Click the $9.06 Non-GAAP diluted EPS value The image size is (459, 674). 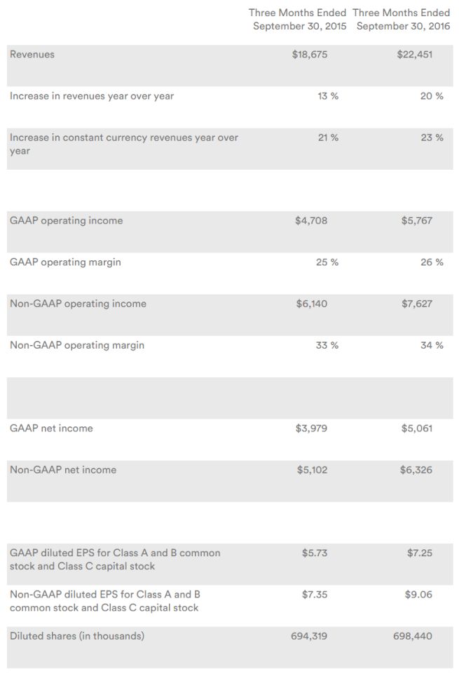coord(418,594)
